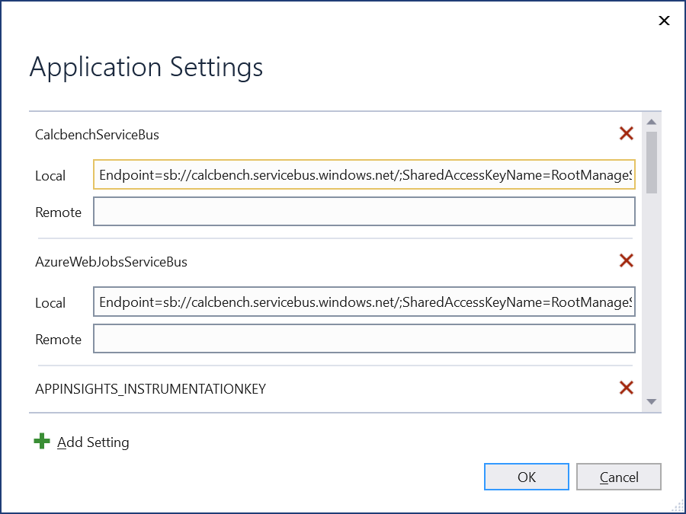The height and width of the screenshot is (514, 686).
Task: Close the Application Settings window
Action: (664, 21)
